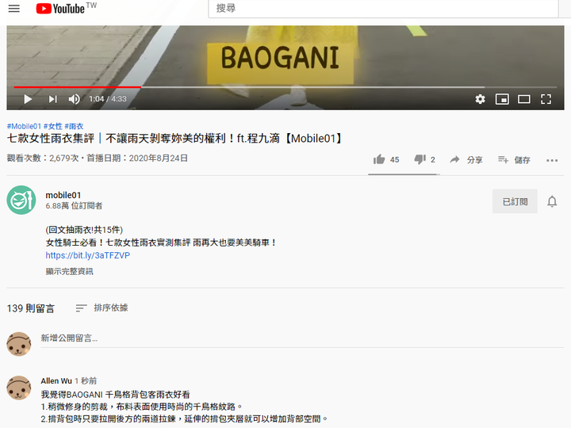
Task: Expand description with 顯示完整資訊
Action: tap(69, 271)
